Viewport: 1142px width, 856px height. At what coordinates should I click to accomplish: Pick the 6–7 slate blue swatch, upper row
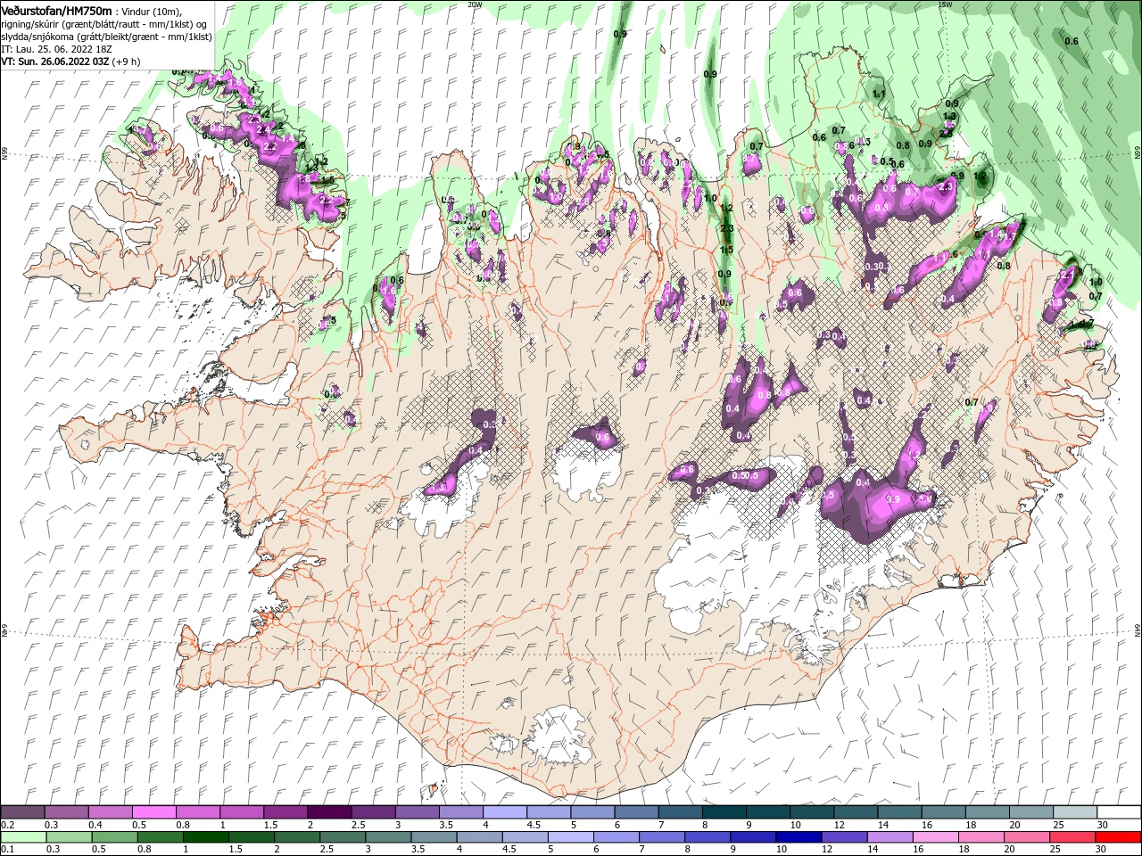click(636, 812)
